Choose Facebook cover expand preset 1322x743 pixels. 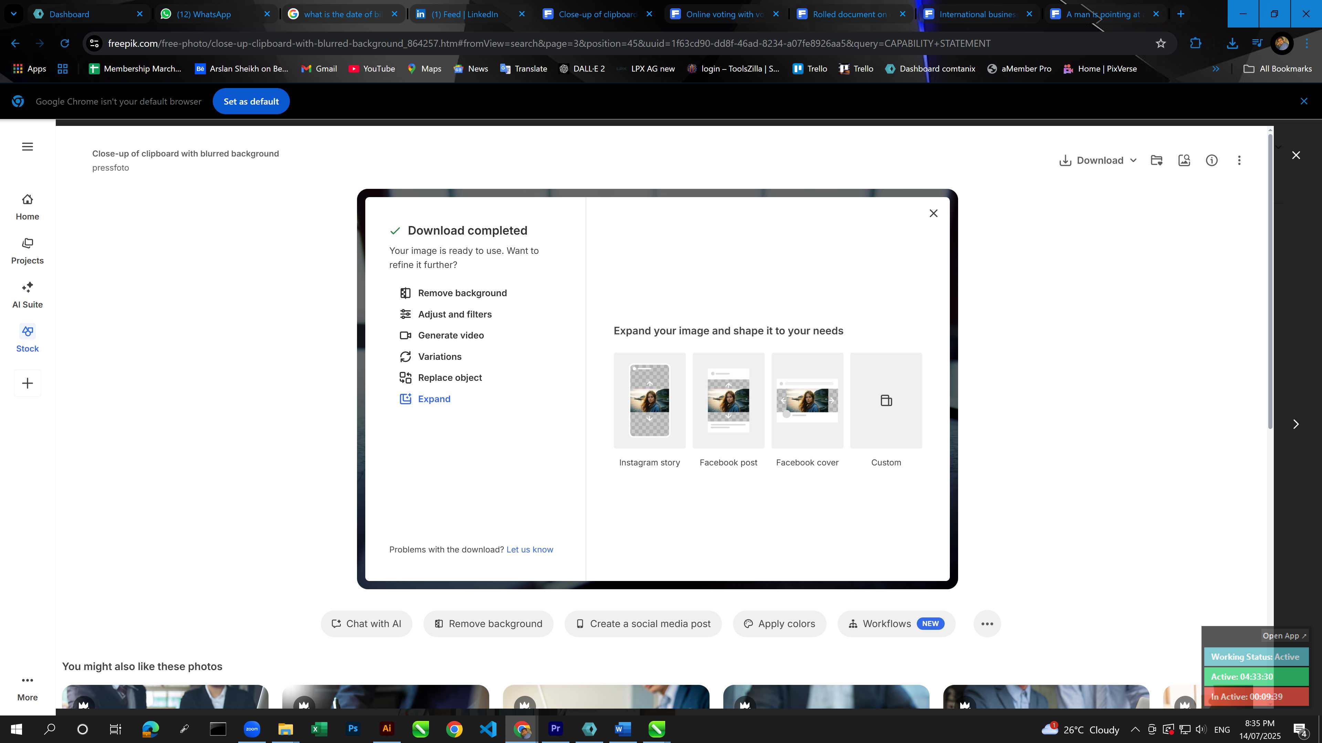807,410
